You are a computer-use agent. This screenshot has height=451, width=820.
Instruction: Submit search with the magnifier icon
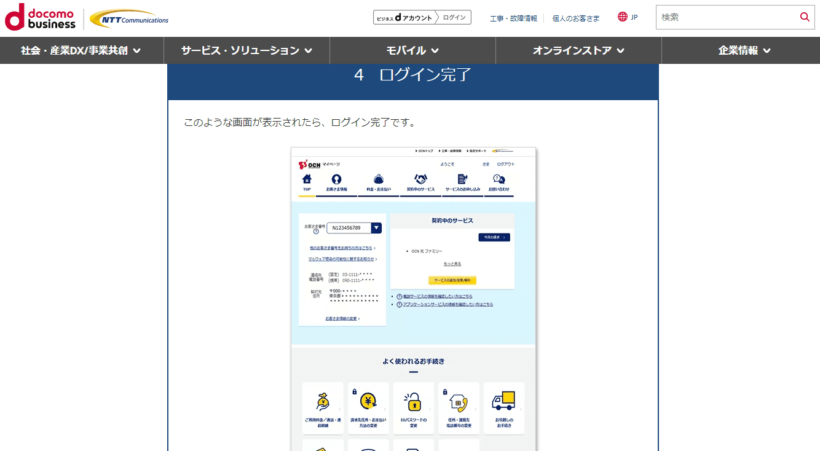pos(805,17)
